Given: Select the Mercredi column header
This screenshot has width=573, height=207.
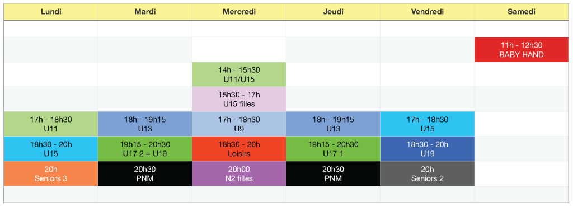Looking at the screenshot, I should coord(239,12).
